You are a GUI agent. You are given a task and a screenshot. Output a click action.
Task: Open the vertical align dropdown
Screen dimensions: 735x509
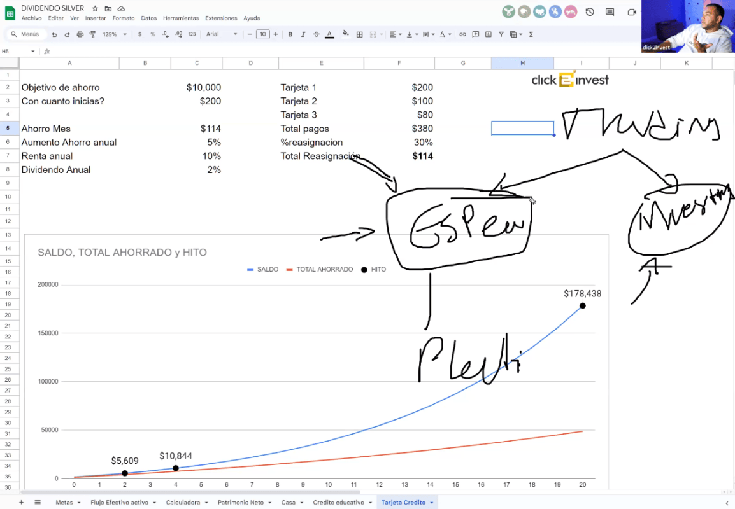click(x=411, y=34)
